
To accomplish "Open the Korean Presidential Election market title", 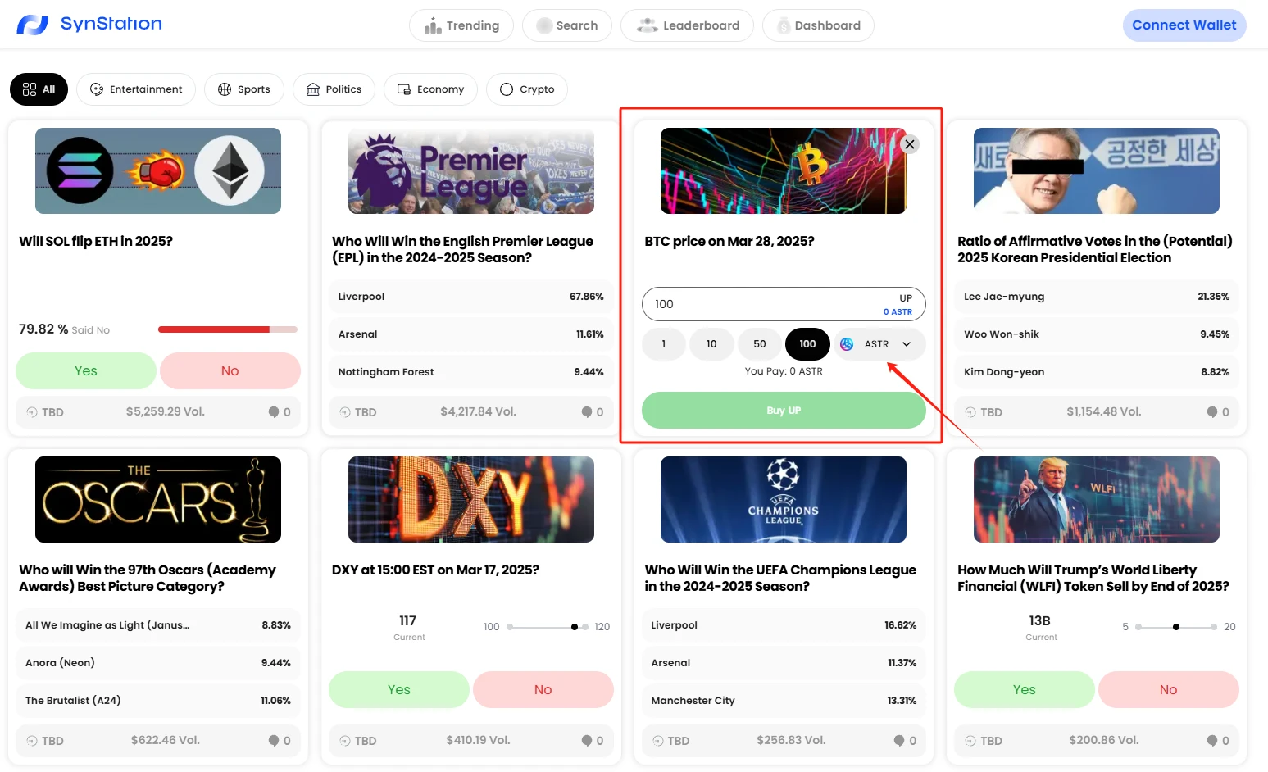I will (1095, 249).
